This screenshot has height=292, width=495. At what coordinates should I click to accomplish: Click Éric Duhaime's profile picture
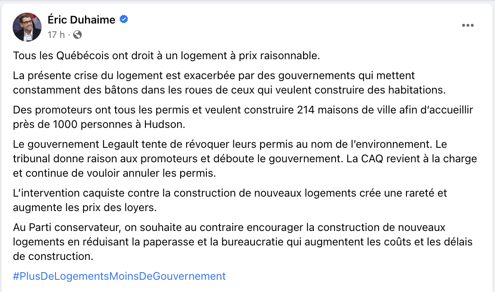point(27,27)
